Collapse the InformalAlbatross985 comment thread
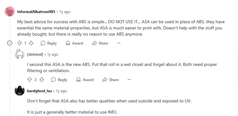 pos(10,43)
